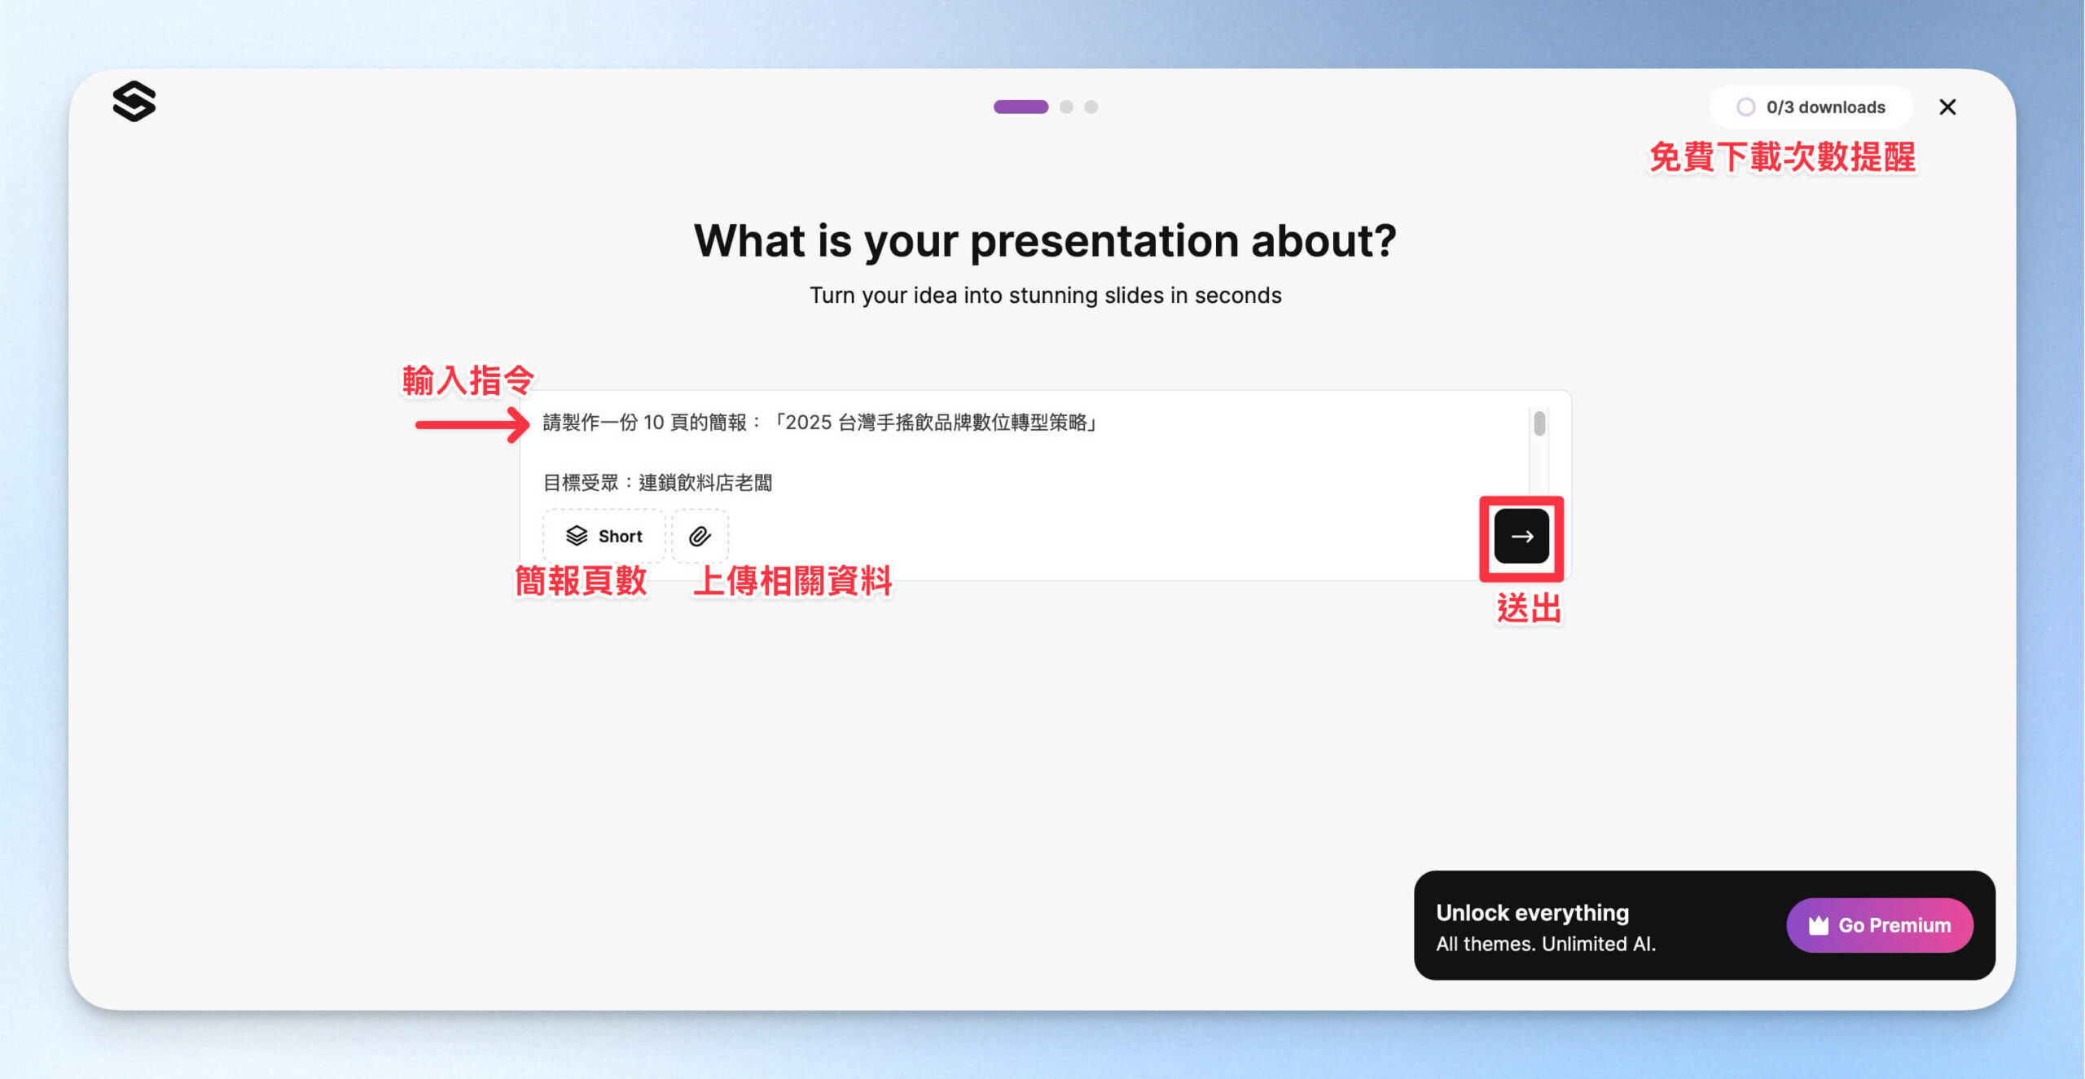Viewport: 2085px width, 1079px height.
Task: Jump to the second step dot
Action: [1066, 107]
